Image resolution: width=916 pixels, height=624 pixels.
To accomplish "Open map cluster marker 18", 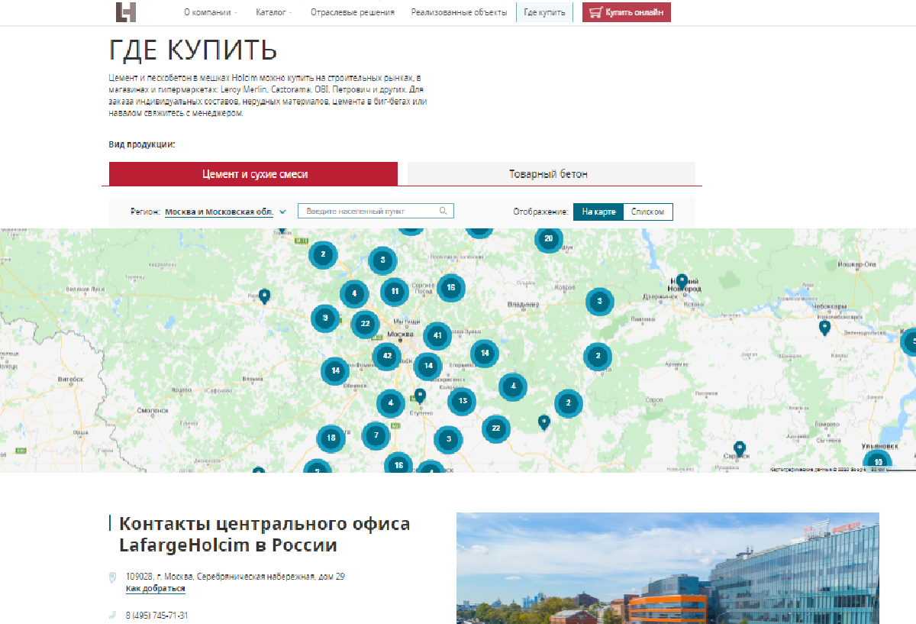I will 331,438.
